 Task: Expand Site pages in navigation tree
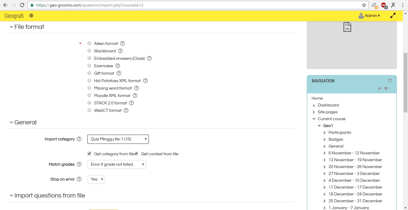click(314, 112)
